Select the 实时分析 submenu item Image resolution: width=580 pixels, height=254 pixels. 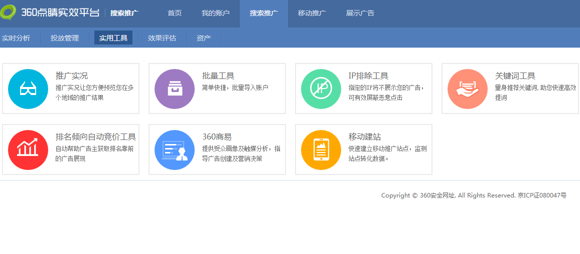(x=16, y=37)
